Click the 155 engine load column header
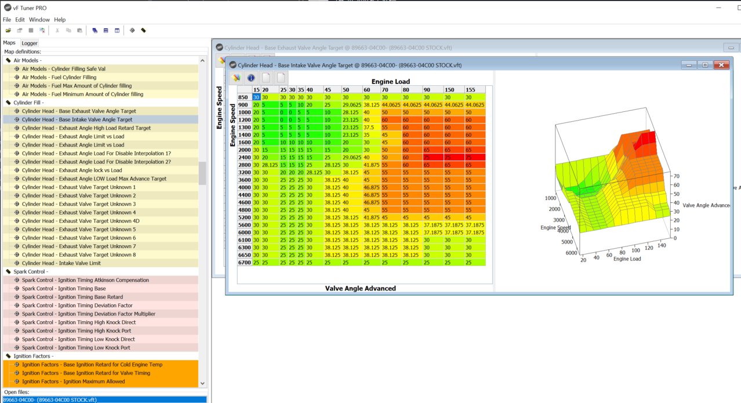The height and width of the screenshot is (403, 741). (x=476, y=90)
